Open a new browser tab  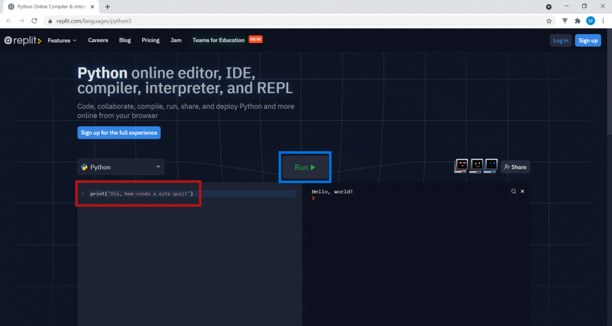pos(108,7)
